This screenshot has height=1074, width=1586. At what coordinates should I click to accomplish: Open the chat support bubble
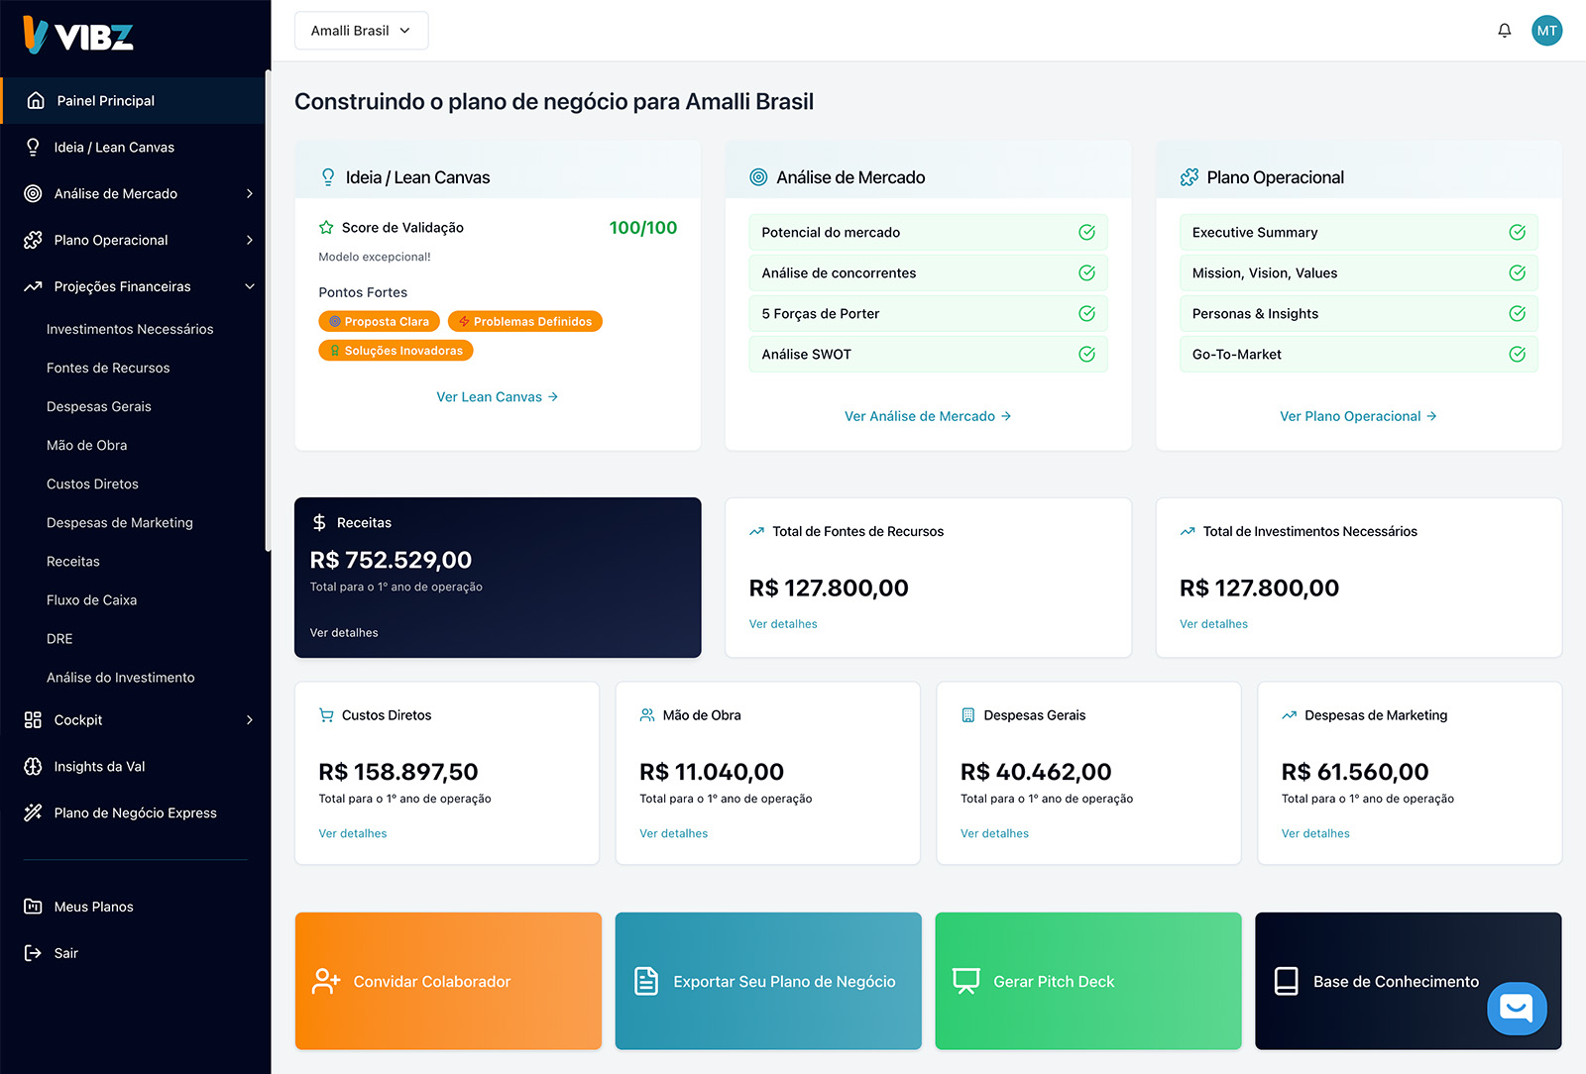pos(1517,1009)
